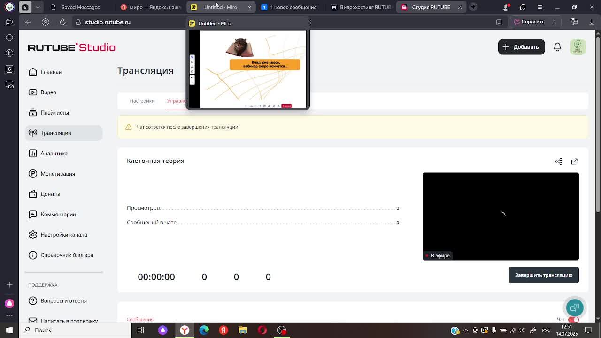Open the Windows notification center
Screen dimensions: 601x338
click(x=589, y=330)
